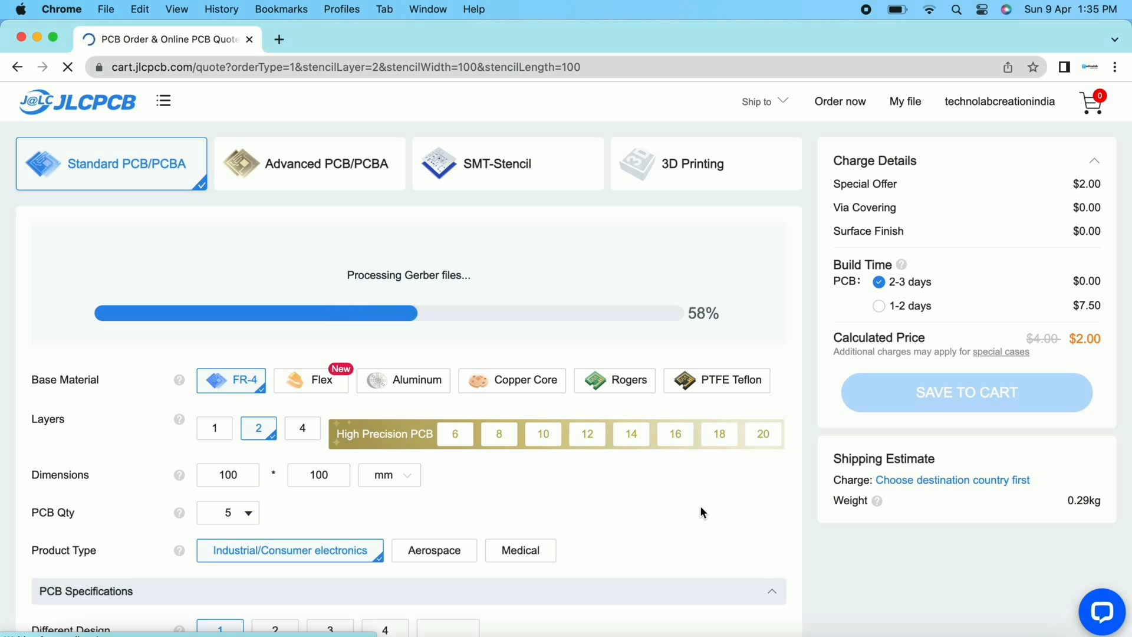Viewport: 1132px width, 637px height.
Task: Close the PCB Order tab
Action: pos(249,40)
